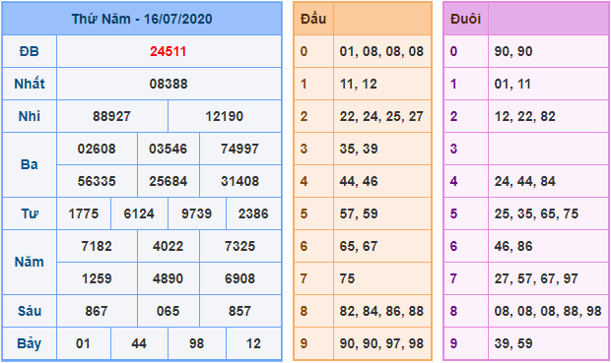Select Sáu prize number 867

click(x=97, y=311)
